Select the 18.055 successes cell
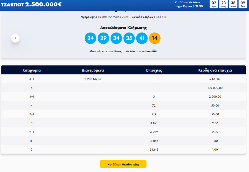The height and width of the screenshot is (172, 249). pos(154,141)
